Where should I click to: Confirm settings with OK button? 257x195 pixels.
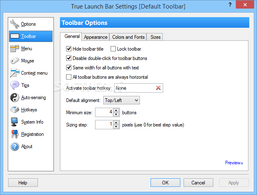coord(165,182)
